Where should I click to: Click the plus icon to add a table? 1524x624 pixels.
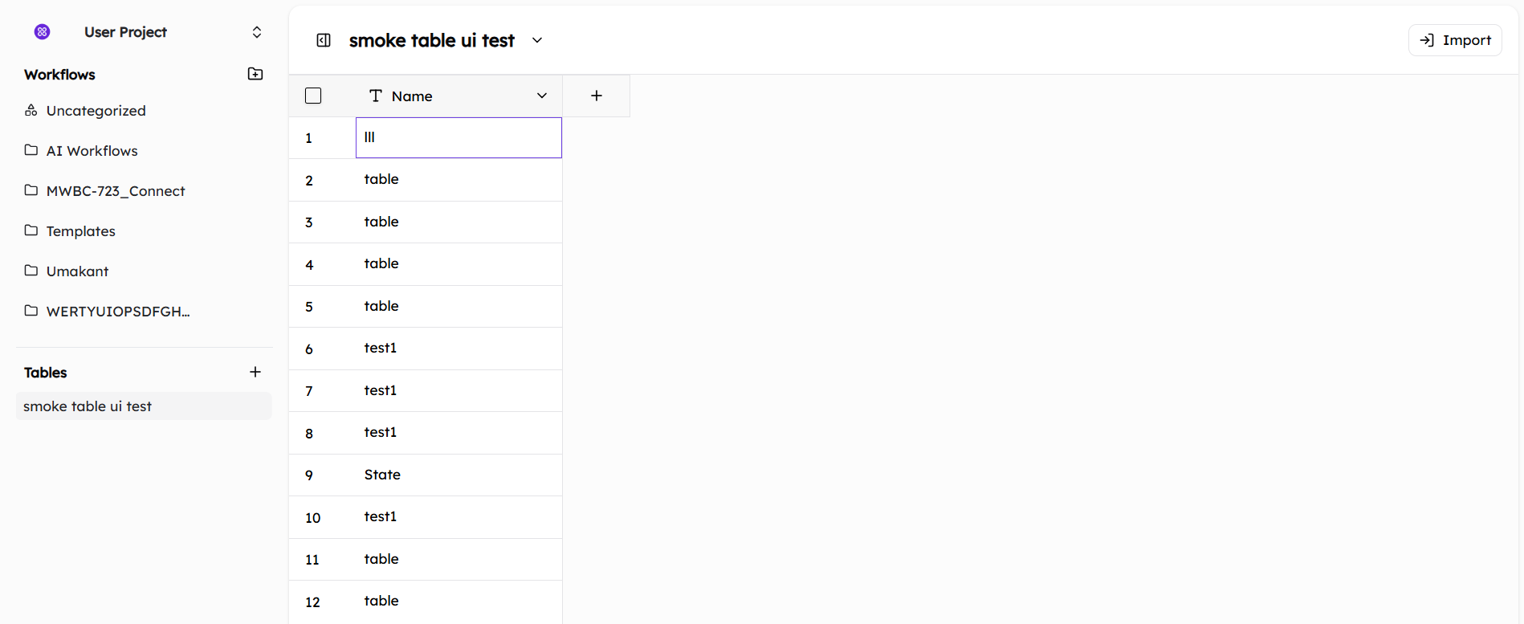[x=255, y=372]
